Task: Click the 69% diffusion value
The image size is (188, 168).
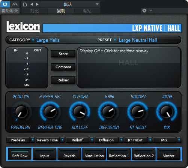Action: 109,97
